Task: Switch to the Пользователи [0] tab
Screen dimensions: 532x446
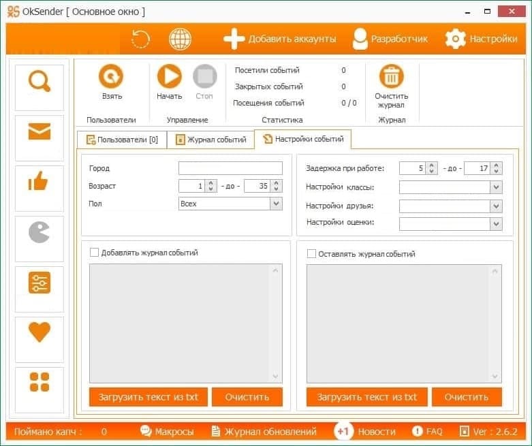Action: click(x=122, y=140)
